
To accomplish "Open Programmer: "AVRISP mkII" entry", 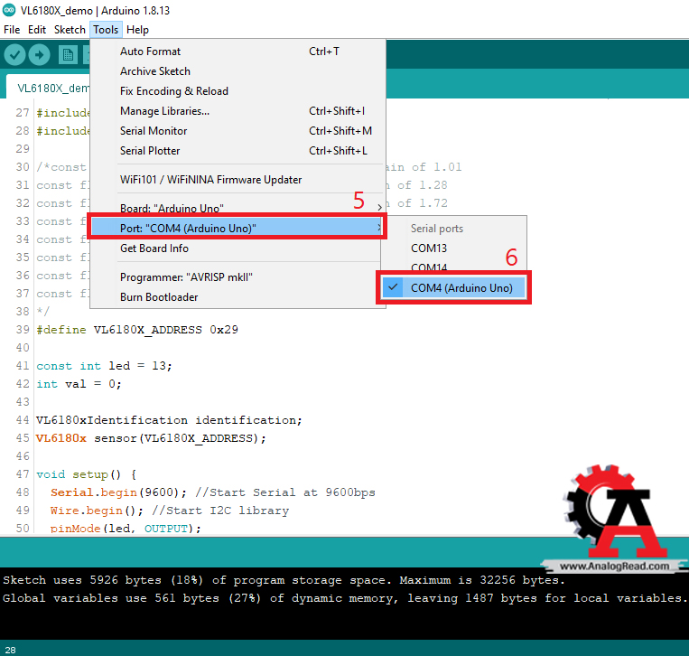I will pos(237,277).
